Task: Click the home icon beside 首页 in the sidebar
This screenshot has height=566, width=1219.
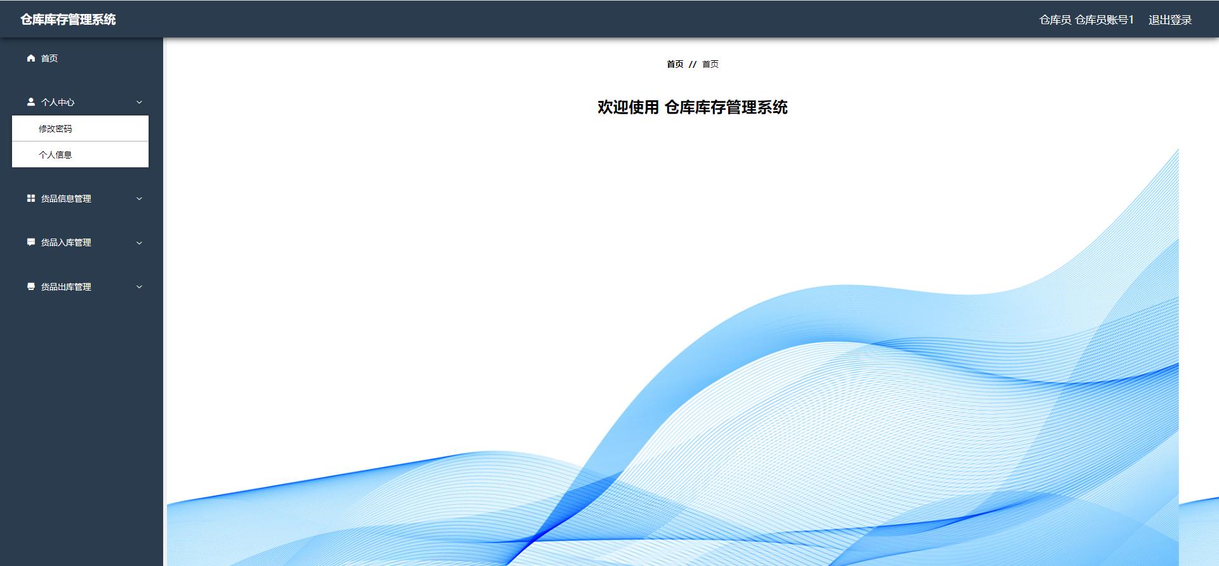Action: pos(30,58)
